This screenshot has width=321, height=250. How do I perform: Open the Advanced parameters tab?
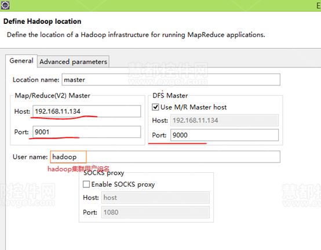pos(73,61)
